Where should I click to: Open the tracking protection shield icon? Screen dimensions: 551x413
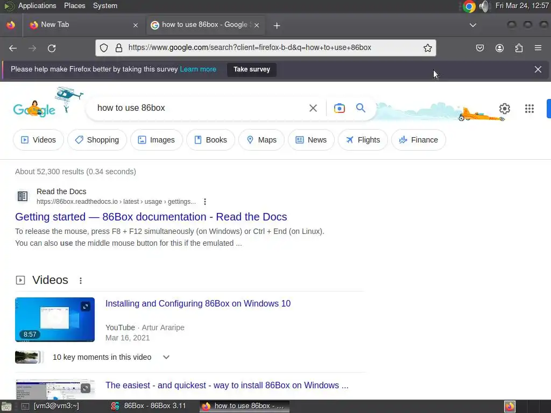coord(104,48)
